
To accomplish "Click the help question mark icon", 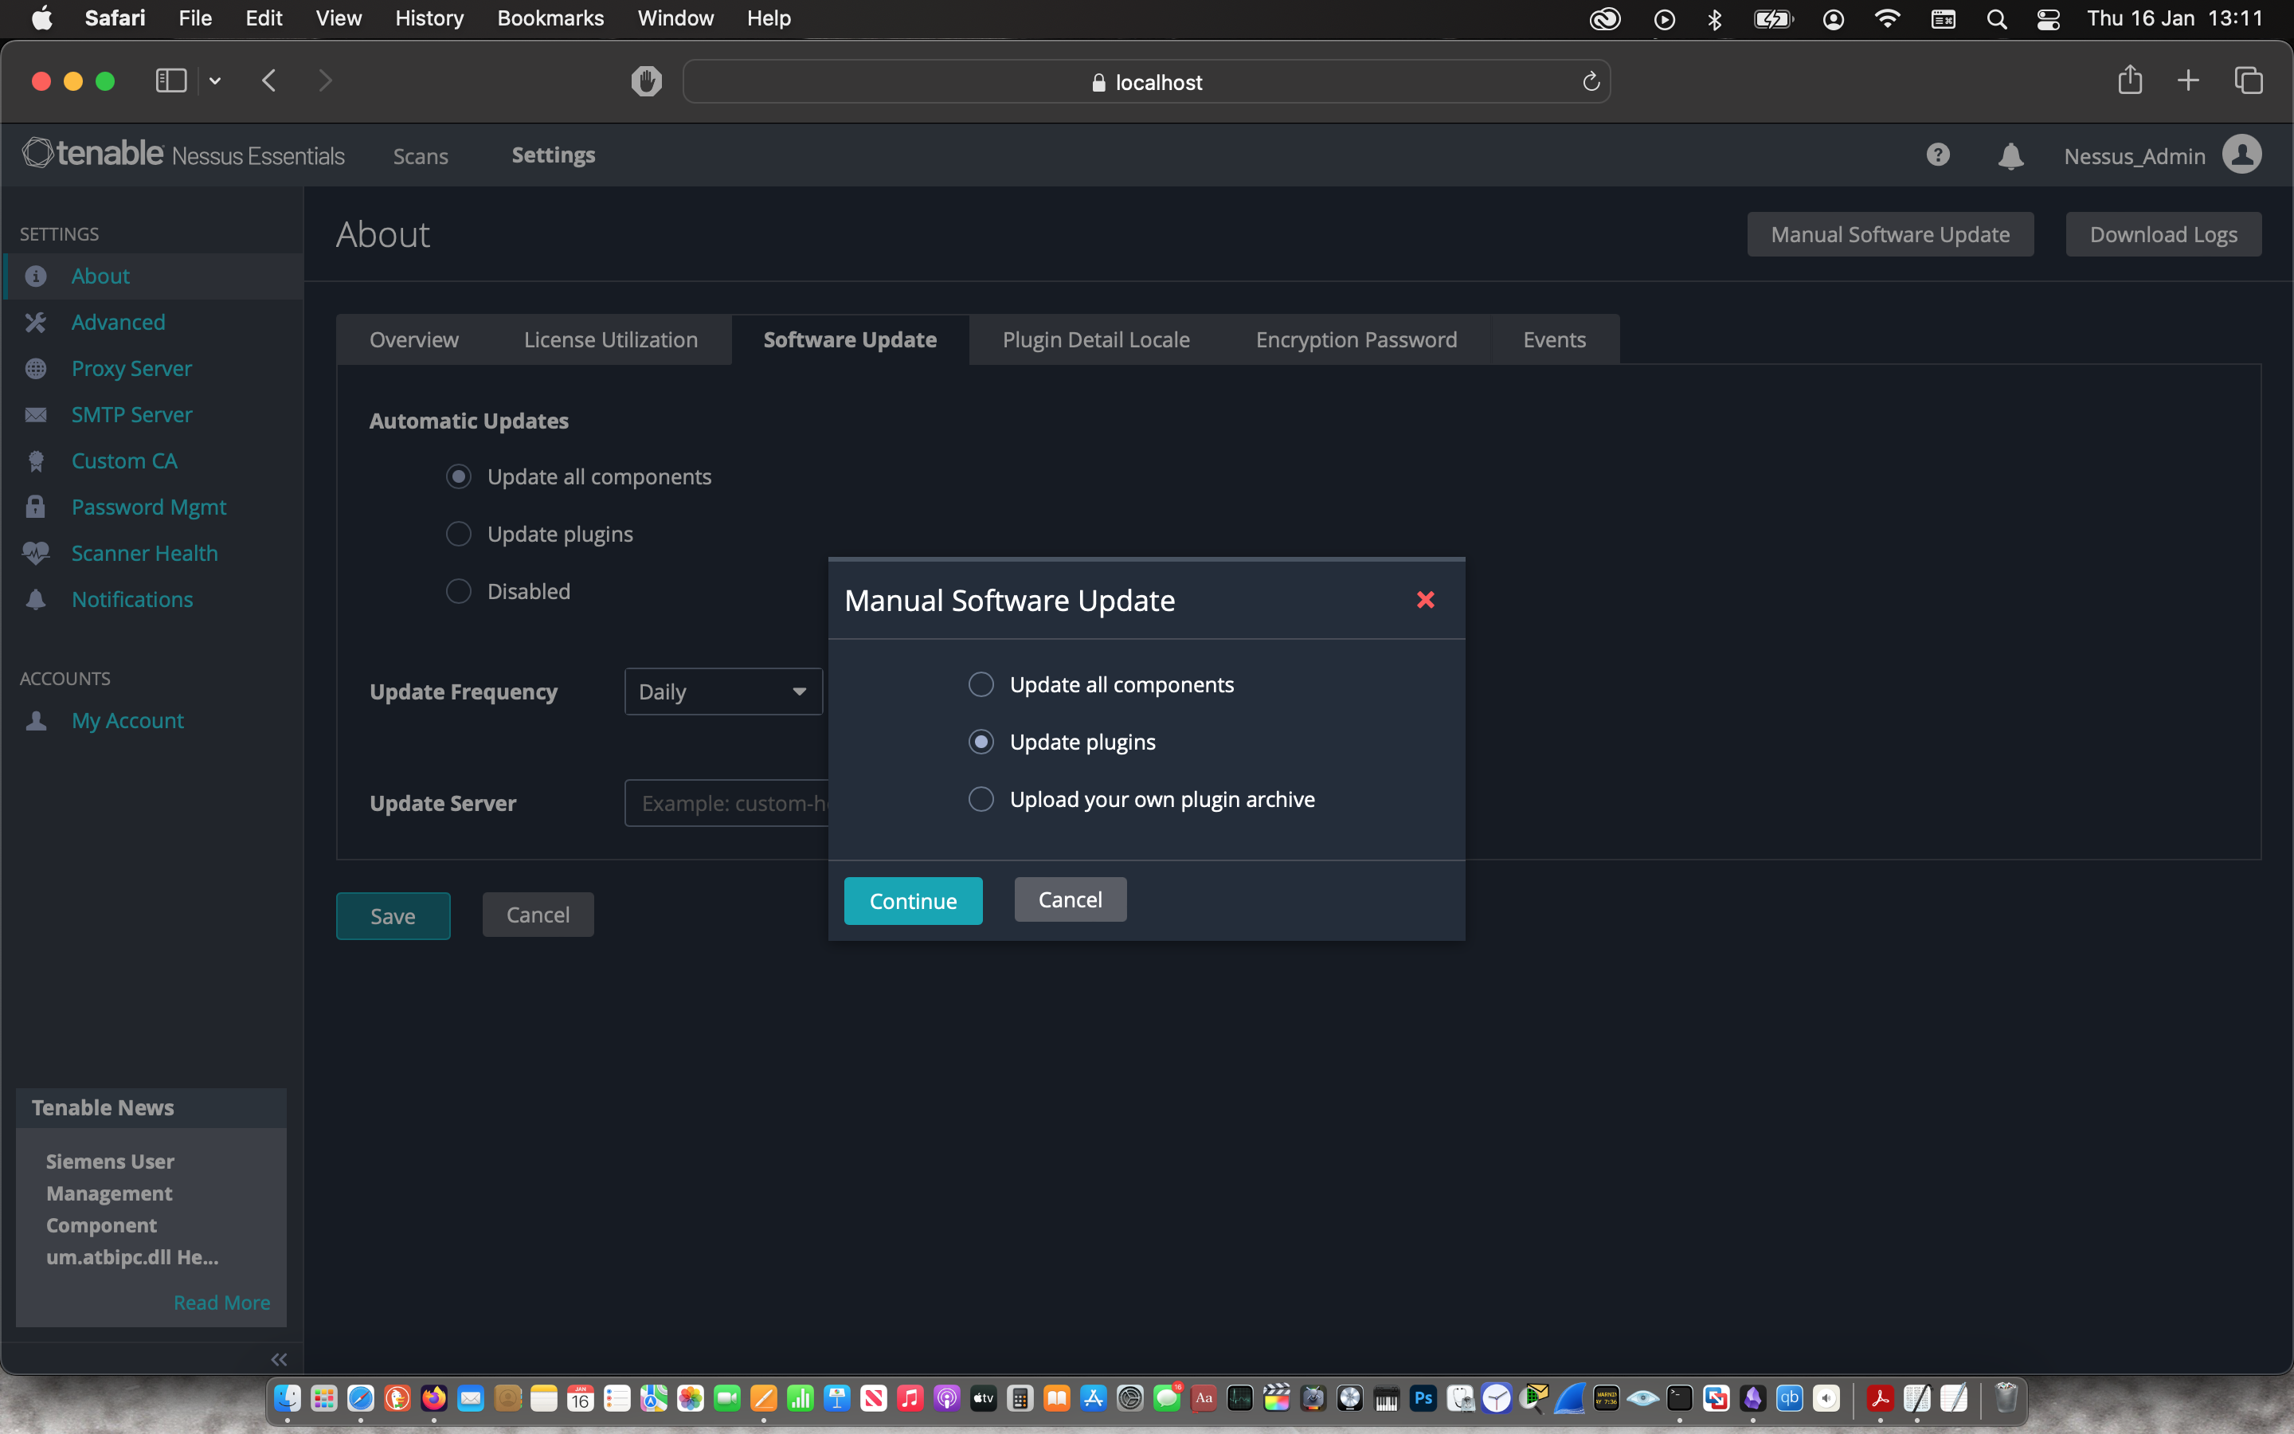I will 1938,155.
